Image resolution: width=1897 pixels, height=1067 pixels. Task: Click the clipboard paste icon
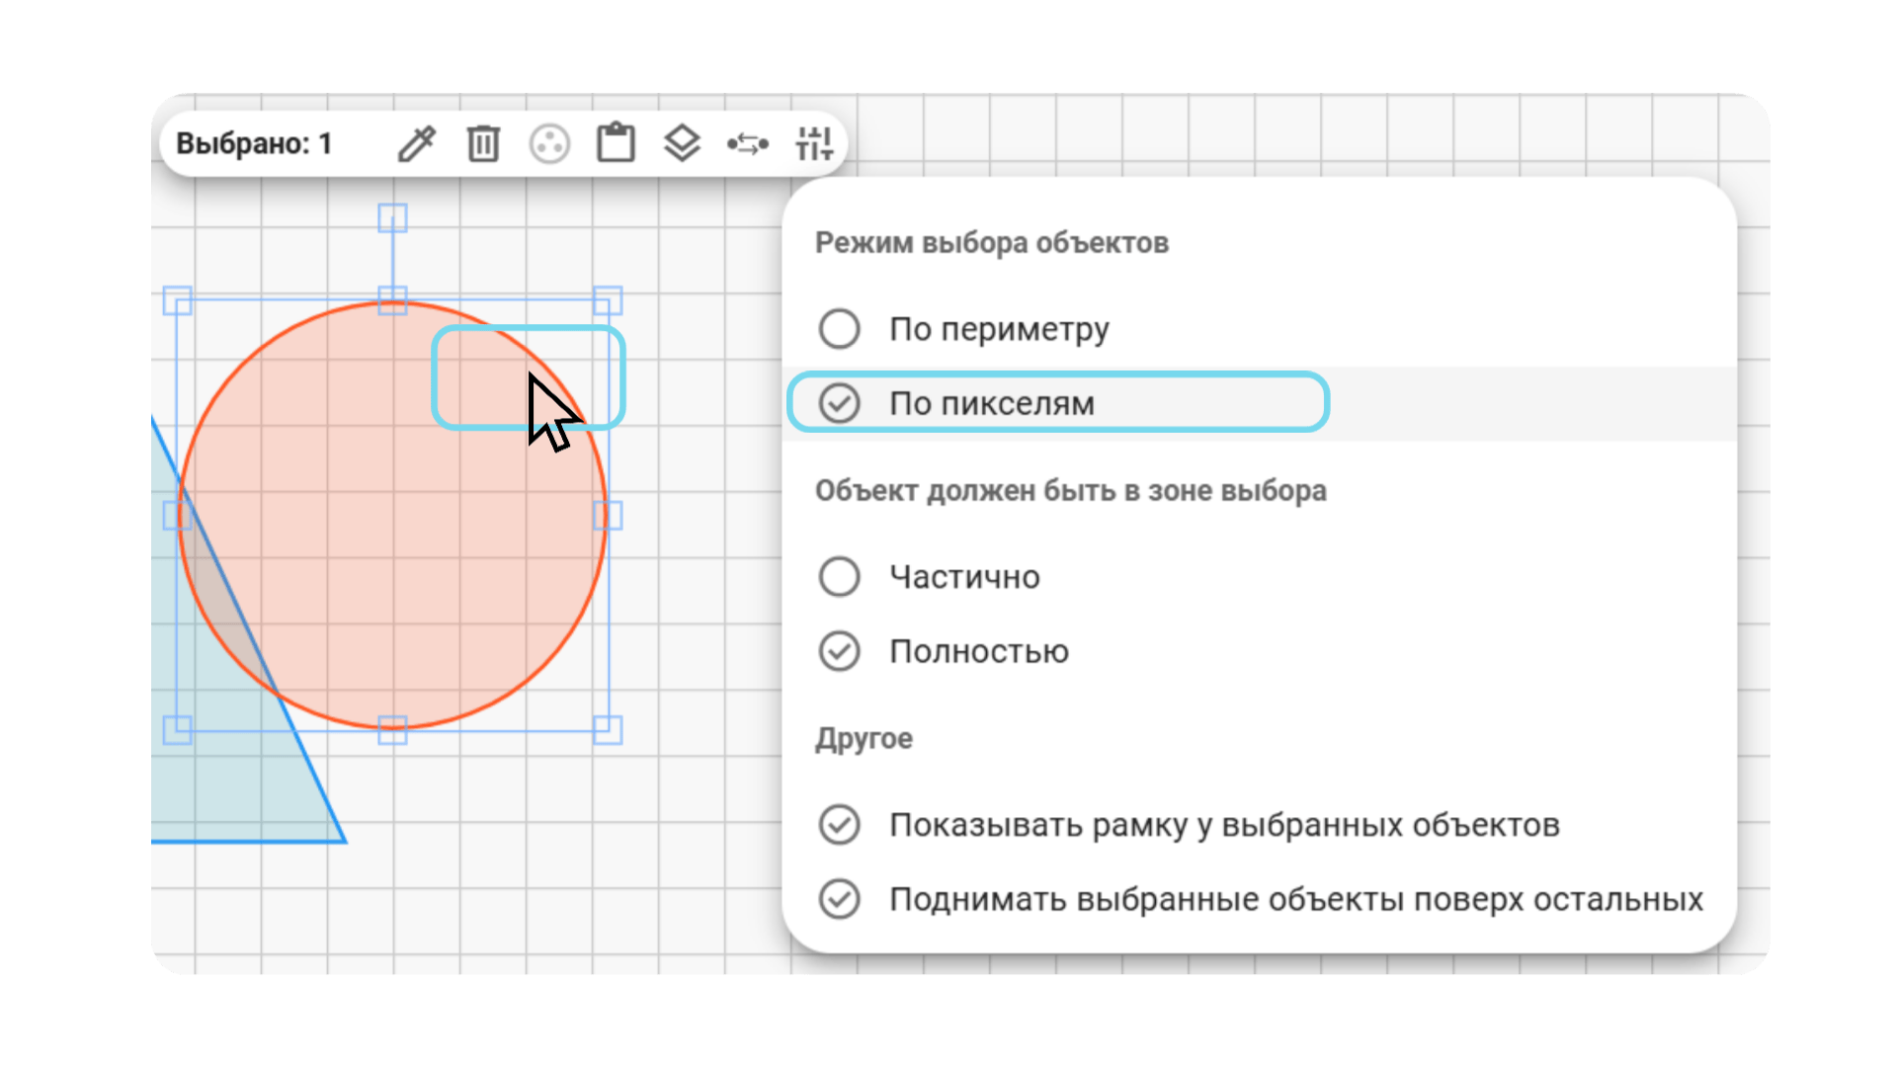pyautogui.click(x=616, y=143)
